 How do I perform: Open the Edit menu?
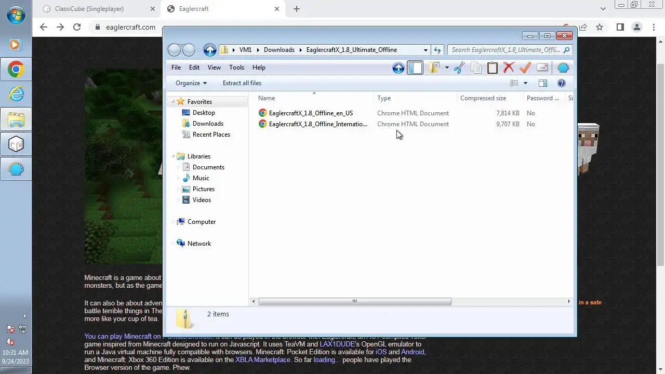(194, 68)
